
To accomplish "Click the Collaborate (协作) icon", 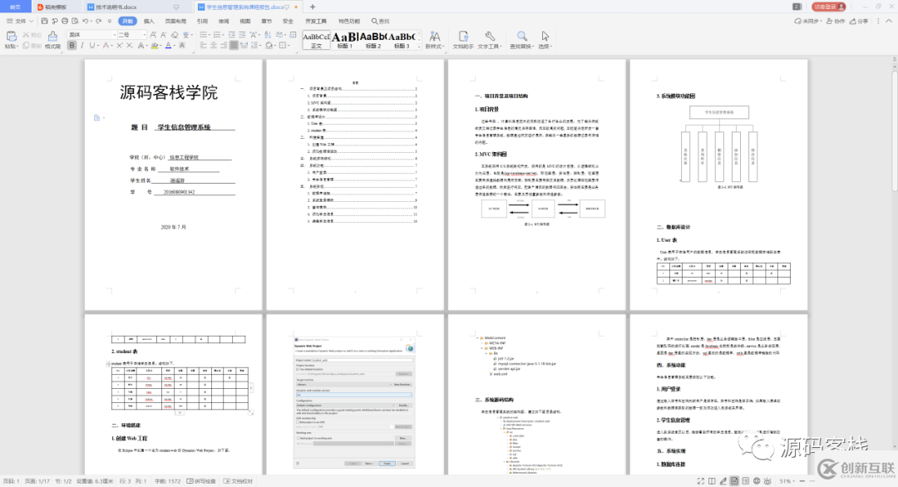I will coord(836,21).
